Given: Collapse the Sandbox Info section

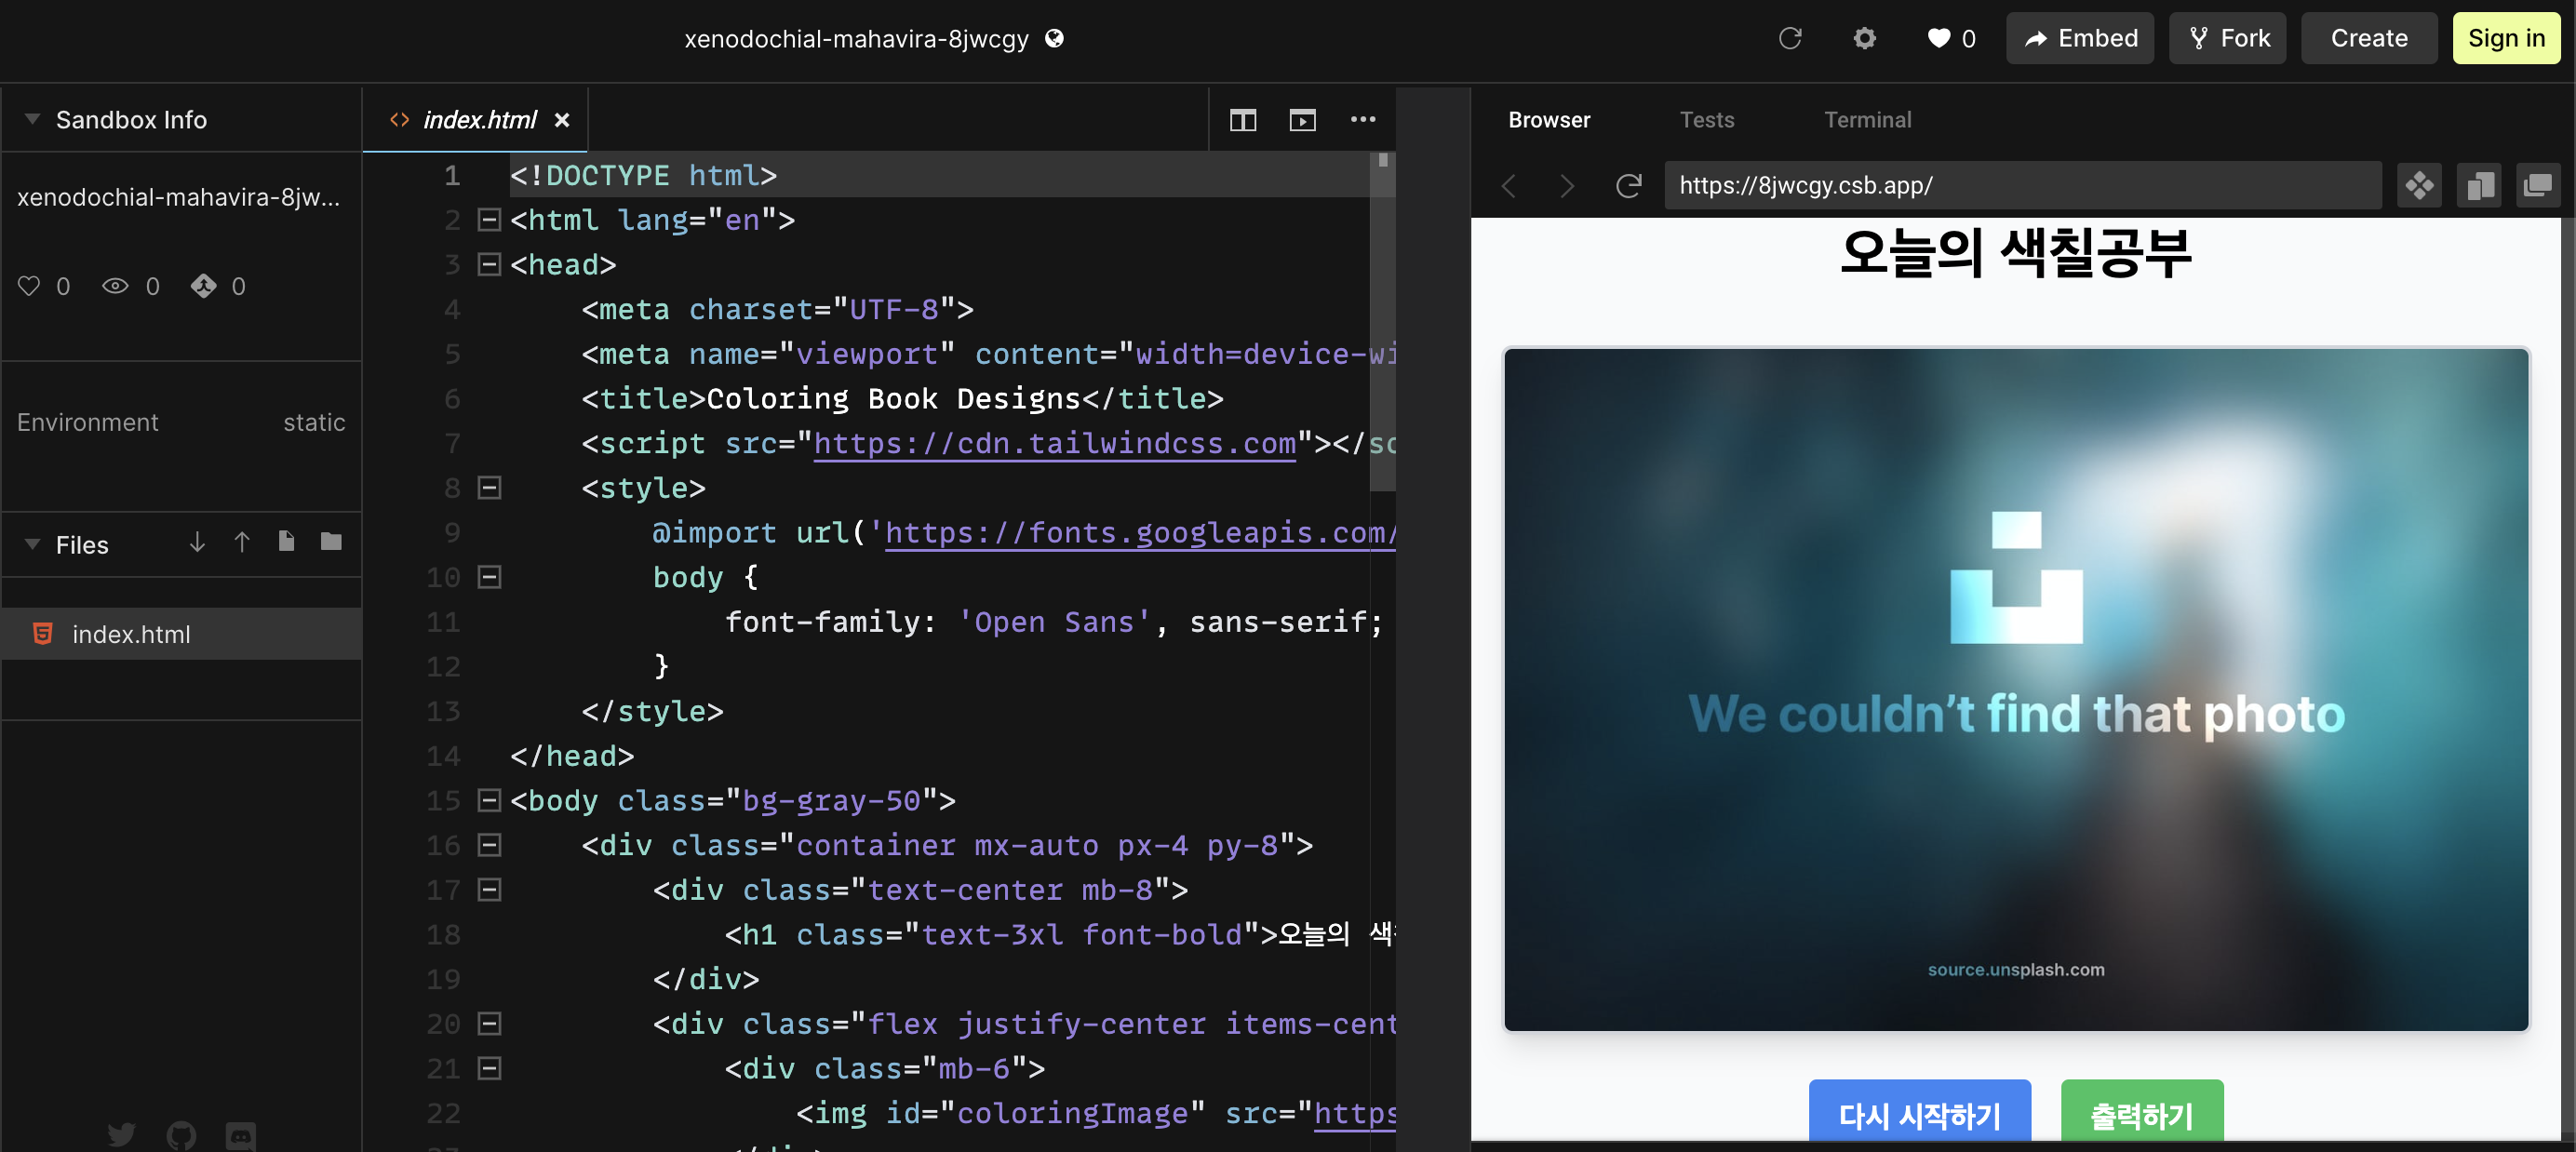Looking at the screenshot, I should coord(32,119).
